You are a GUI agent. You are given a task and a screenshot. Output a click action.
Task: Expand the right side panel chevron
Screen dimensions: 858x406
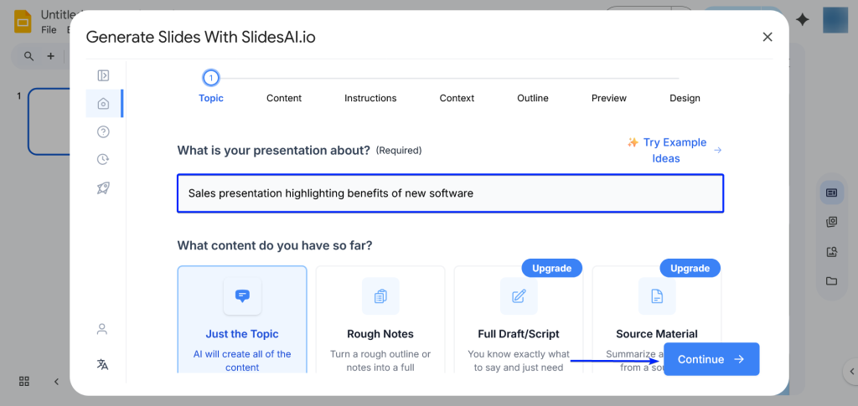(x=851, y=373)
